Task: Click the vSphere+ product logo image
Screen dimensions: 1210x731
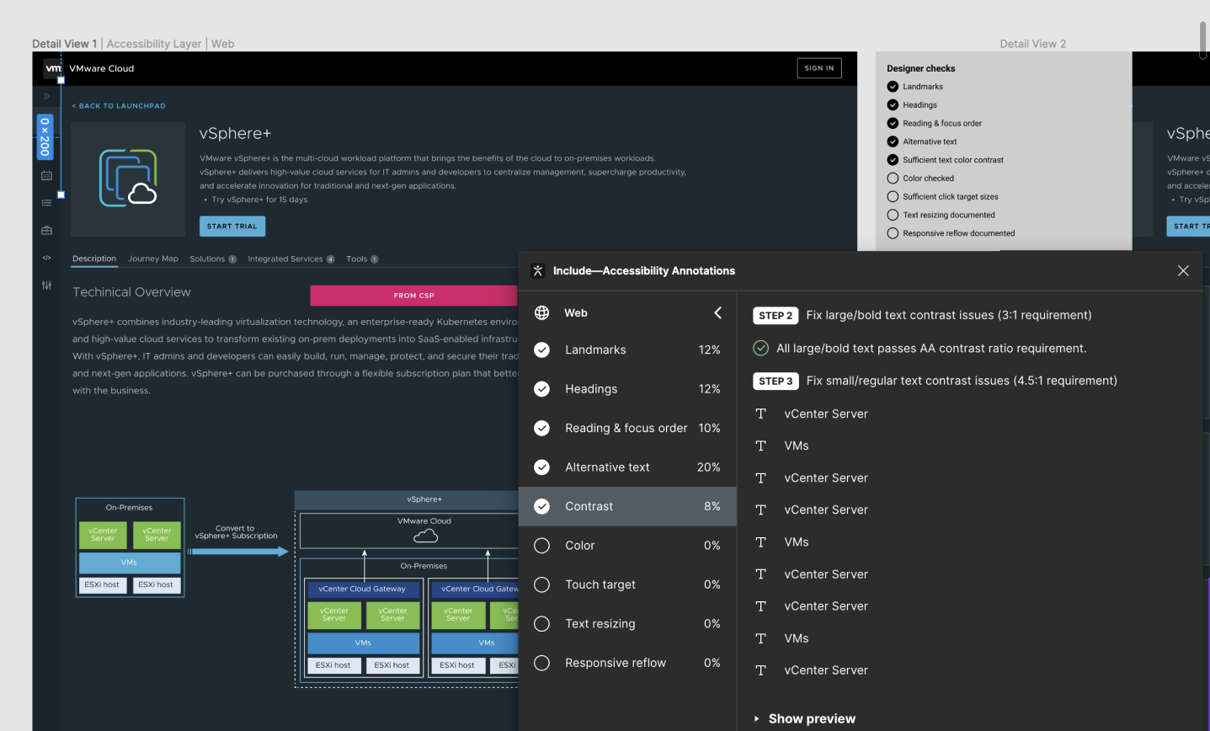Action: [x=128, y=179]
